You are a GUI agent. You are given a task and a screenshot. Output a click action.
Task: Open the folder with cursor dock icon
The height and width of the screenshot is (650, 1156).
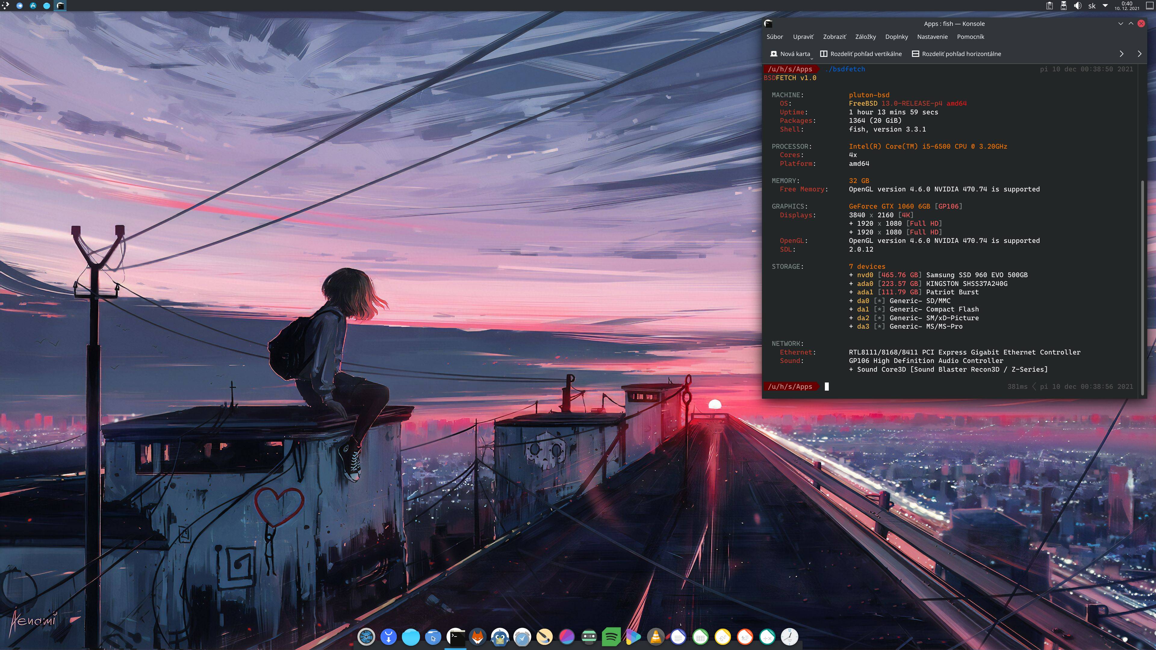point(433,636)
